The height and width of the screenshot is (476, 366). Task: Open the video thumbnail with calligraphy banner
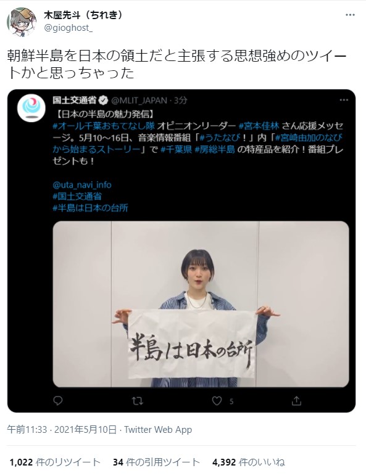click(x=201, y=304)
